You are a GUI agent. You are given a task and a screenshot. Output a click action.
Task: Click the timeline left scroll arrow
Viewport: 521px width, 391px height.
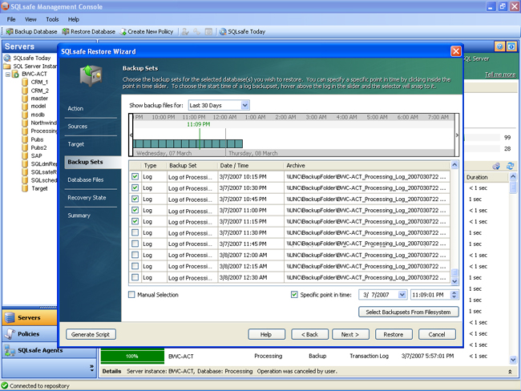tap(131, 135)
